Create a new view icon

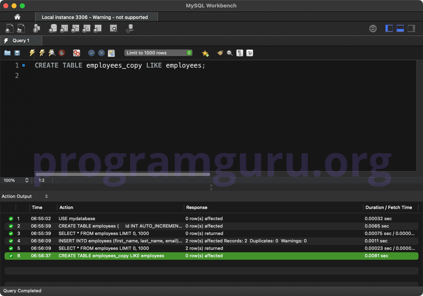pos(75,28)
